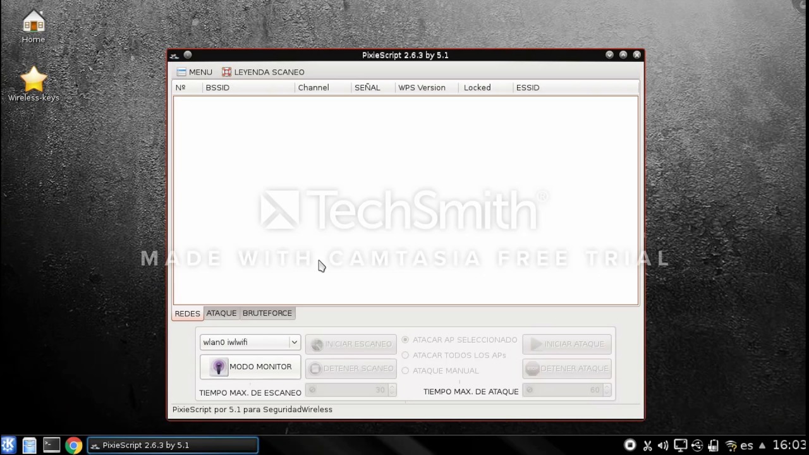Sort by the Channel column header
This screenshot has height=455, width=809.
pyautogui.click(x=323, y=88)
